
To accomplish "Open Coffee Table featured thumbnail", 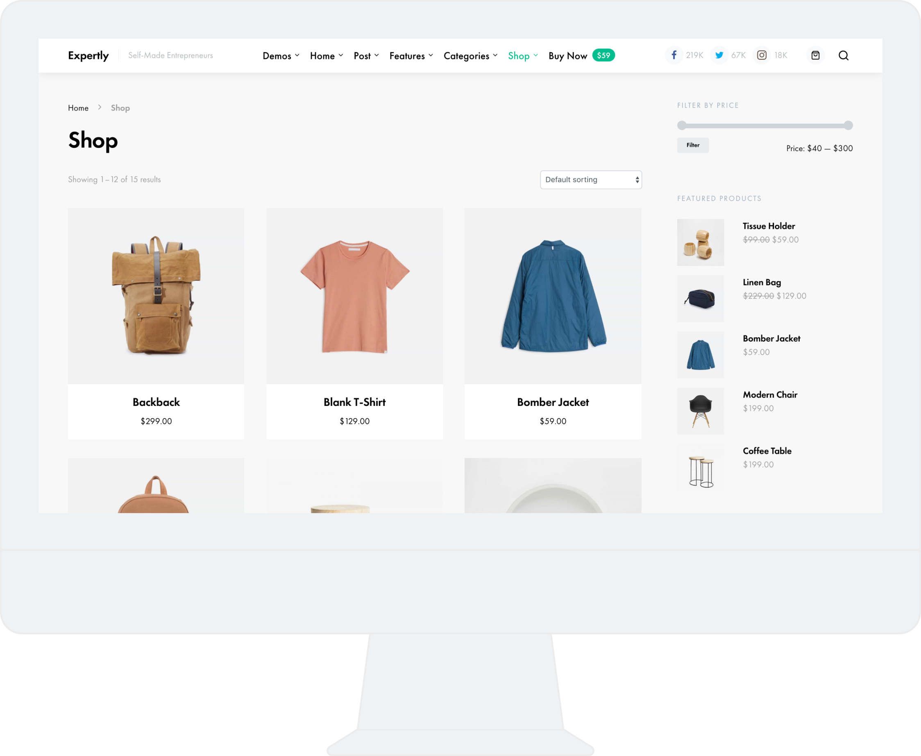I will point(701,467).
